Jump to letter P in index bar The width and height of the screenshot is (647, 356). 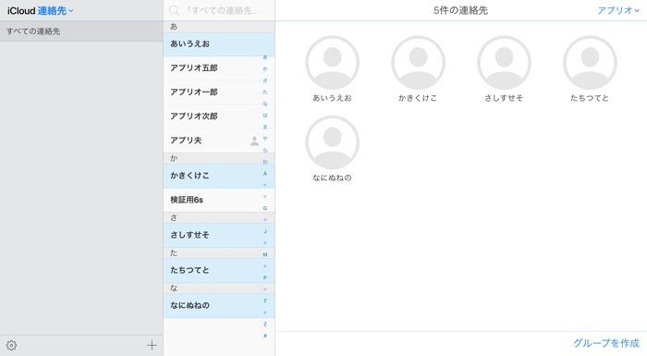[x=265, y=277]
